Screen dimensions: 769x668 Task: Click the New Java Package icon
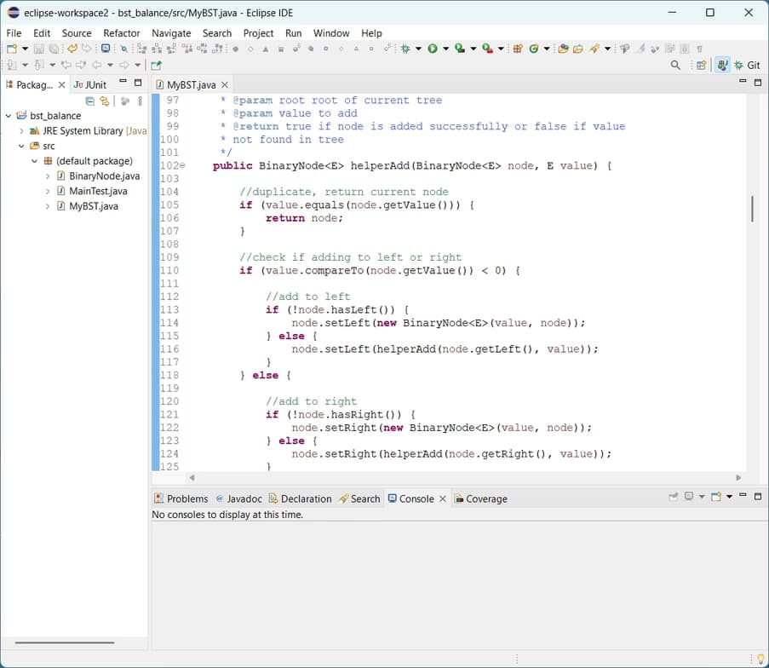point(517,49)
